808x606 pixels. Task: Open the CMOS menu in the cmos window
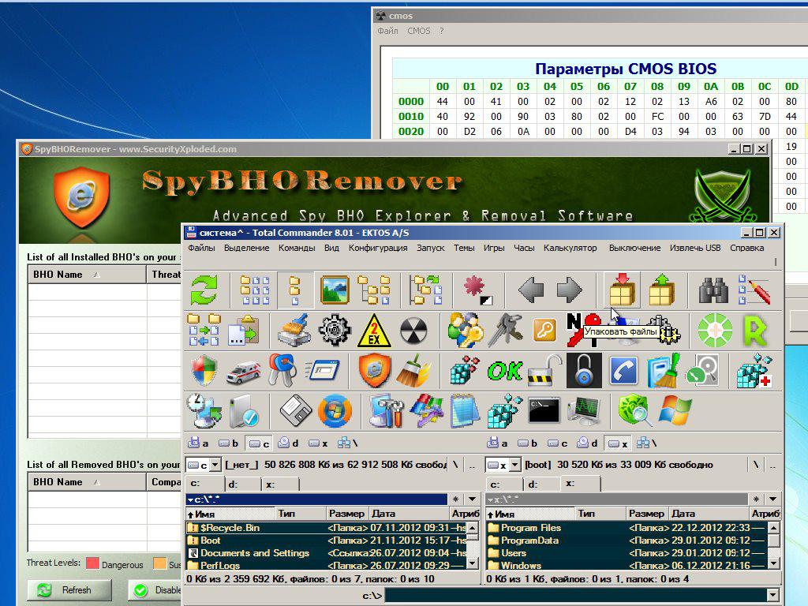coord(418,31)
